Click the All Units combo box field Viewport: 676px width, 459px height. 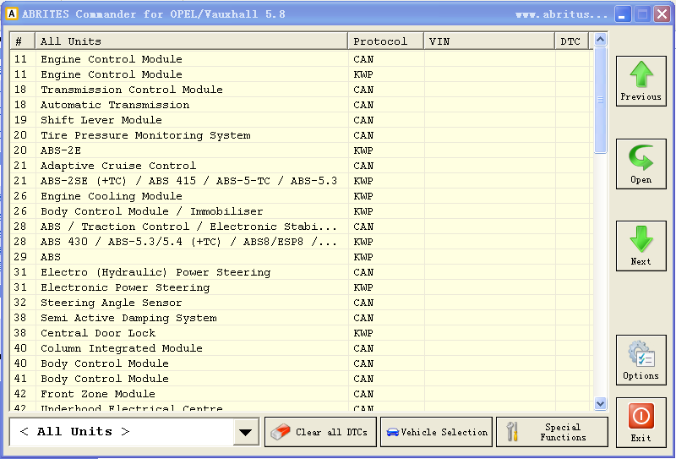121,432
